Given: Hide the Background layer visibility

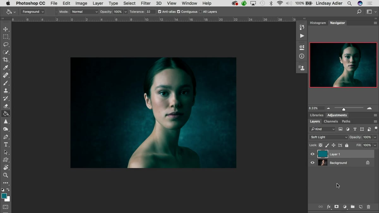Looking at the screenshot, I should coord(313,163).
